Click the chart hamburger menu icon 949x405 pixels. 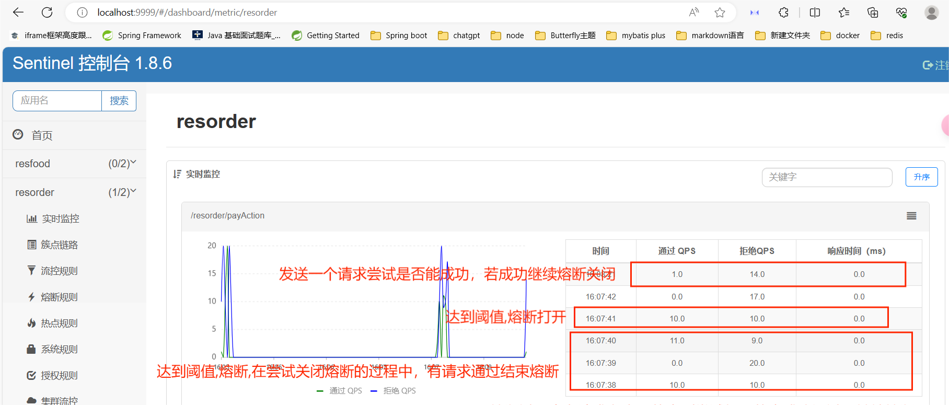(x=911, y=216)
